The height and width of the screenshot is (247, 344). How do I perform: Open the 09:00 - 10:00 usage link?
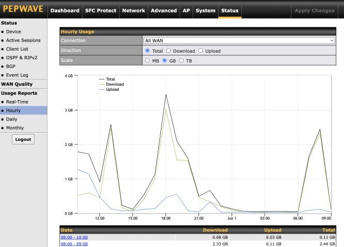tap(74, 237)
